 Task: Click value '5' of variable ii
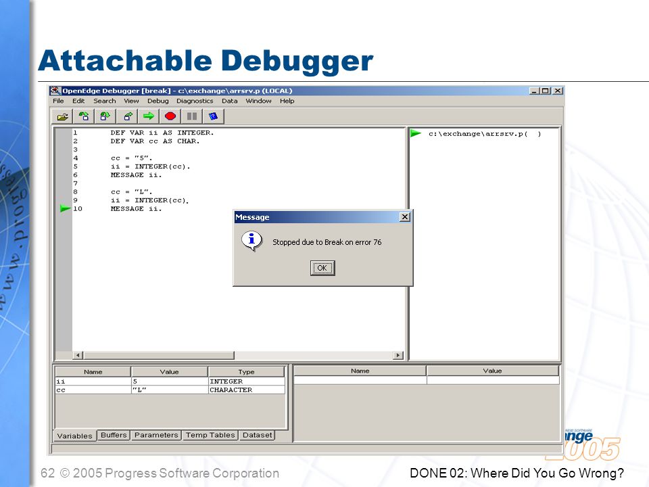tap(169, 381)
